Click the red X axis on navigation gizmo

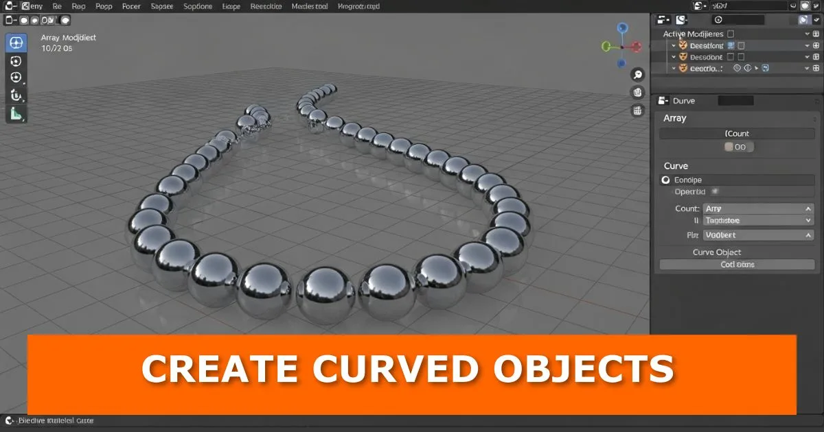click(x=637, y=47)
